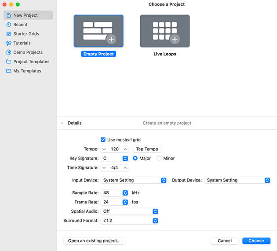
Task: Uncheck the Use musical grid checkbox
Action: (x=103, y=140)
